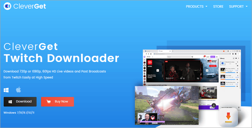Viewport: 252px width, 128px height.
Task: Click the red Buy Now button
Action: [57, 102]
